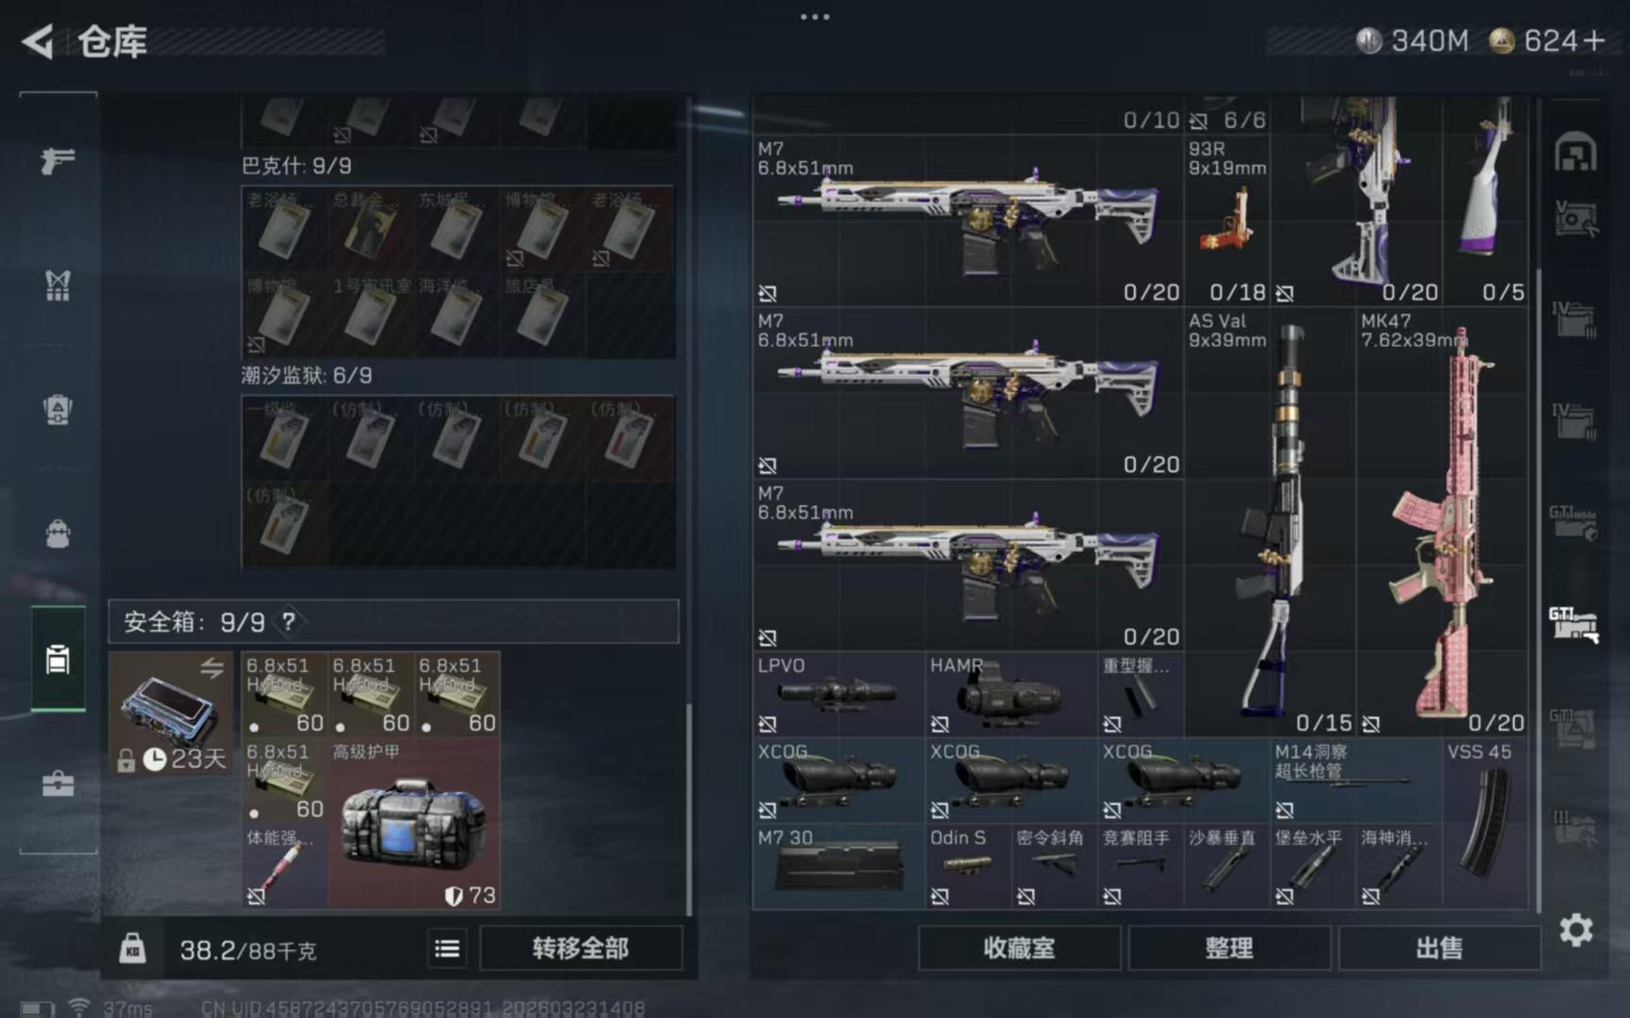This screenshot has width=1630, height=1018.
Task: Click the 潮汐监狱: 6/9 key group header
Action: tap(307, 376)
